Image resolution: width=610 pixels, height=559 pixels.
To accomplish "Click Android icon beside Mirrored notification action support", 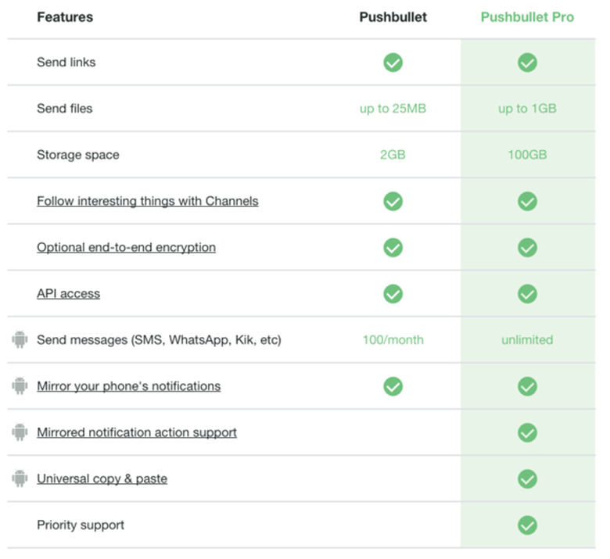I will pyautogui.click(x=20, y=432).
